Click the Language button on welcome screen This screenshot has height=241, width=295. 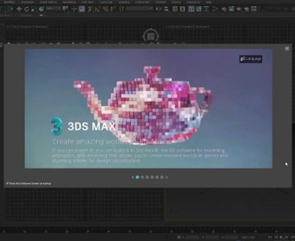(x=251, y=59)
